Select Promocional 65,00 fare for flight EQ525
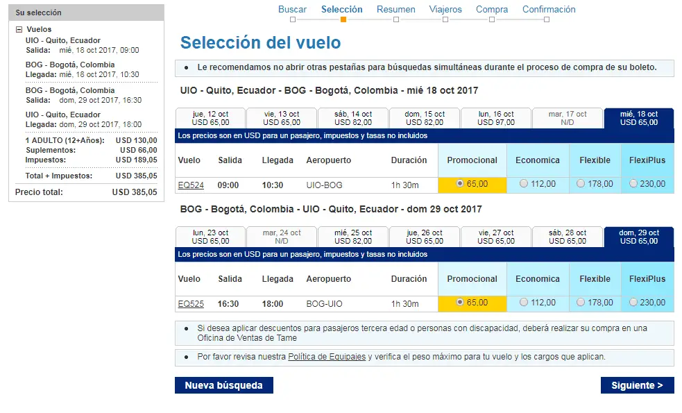Screen dimensions: 682x413 460,303
